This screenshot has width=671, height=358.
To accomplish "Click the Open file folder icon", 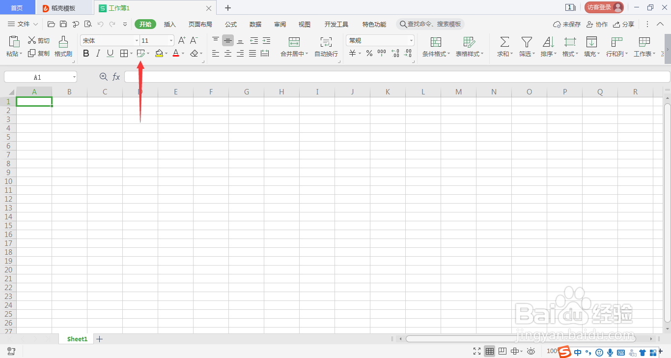I will coord(51,24).
